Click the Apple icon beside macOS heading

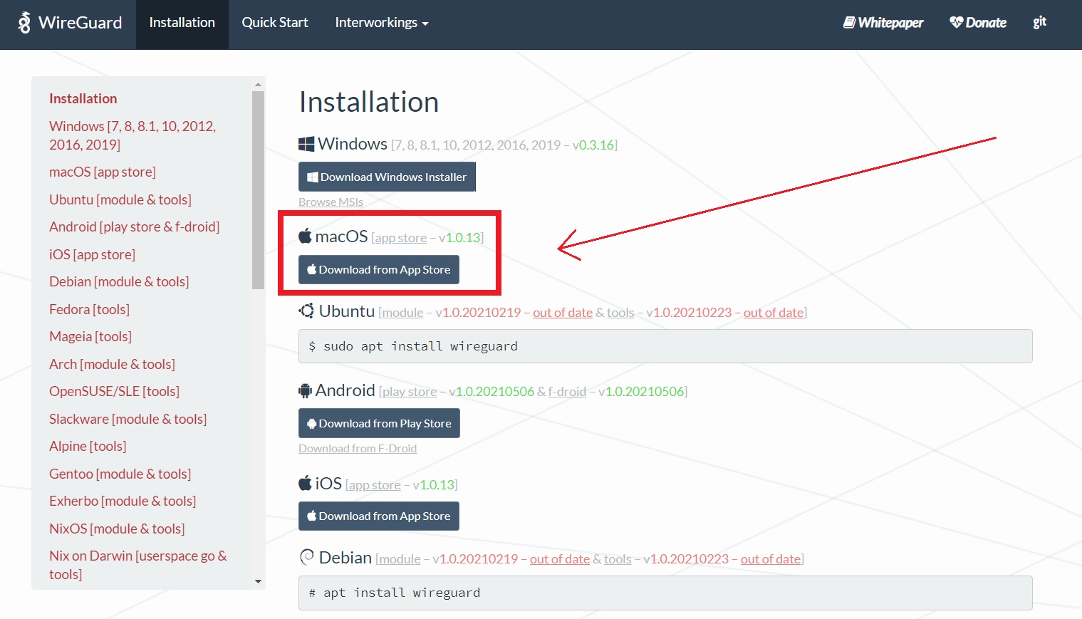[x=305, y=236]
